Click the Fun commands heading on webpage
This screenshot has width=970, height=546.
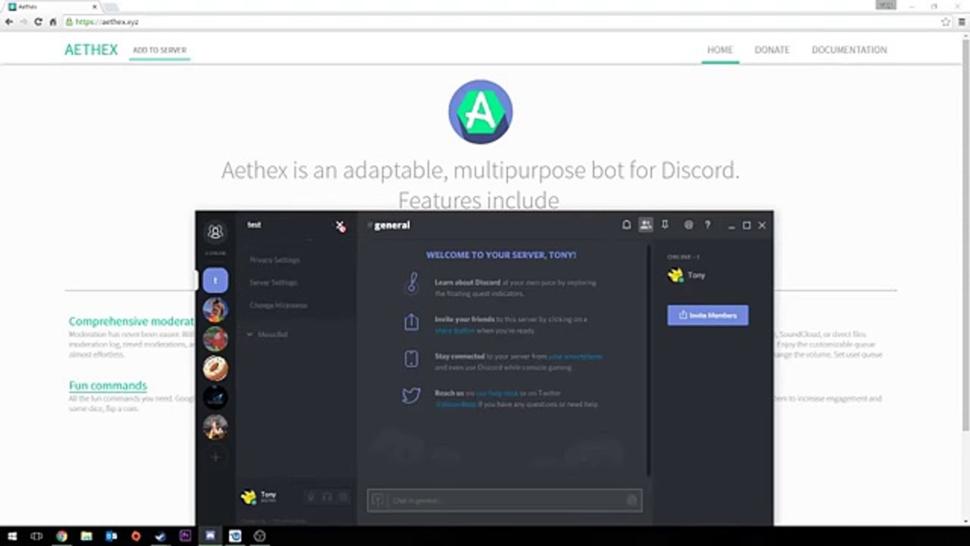(108, 386)
